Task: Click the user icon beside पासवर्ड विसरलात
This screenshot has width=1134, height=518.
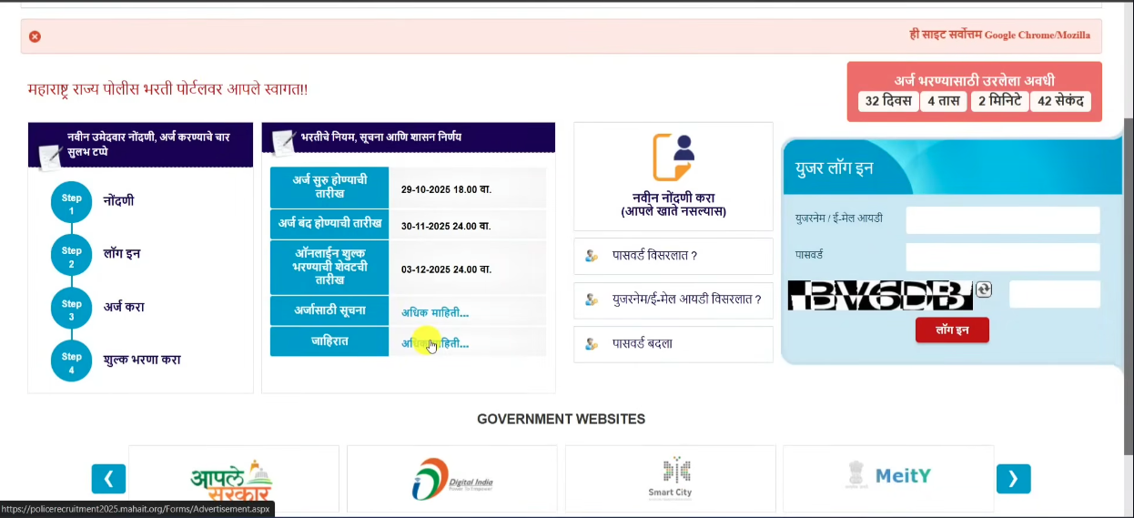Action: coord(592,256)
